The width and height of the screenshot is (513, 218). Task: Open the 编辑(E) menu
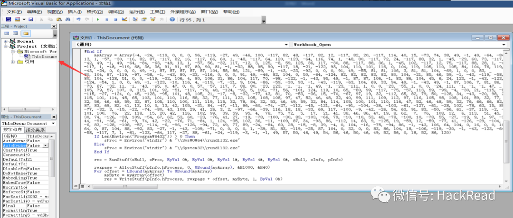(x=35, y=12)
